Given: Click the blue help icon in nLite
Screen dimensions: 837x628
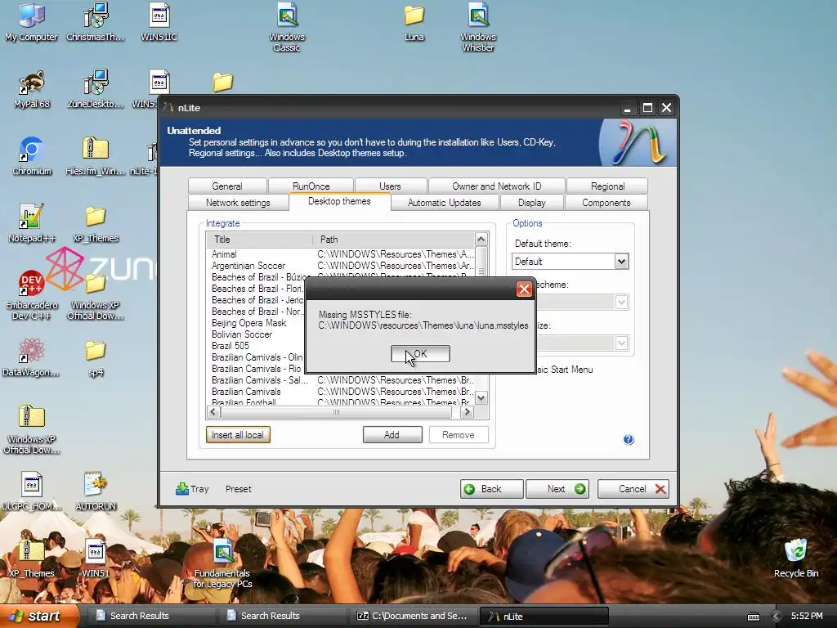Looking at the screenshot, I should click(x=629, y=439).
